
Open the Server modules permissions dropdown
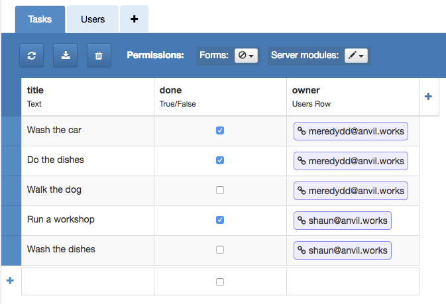coord(356,56)
